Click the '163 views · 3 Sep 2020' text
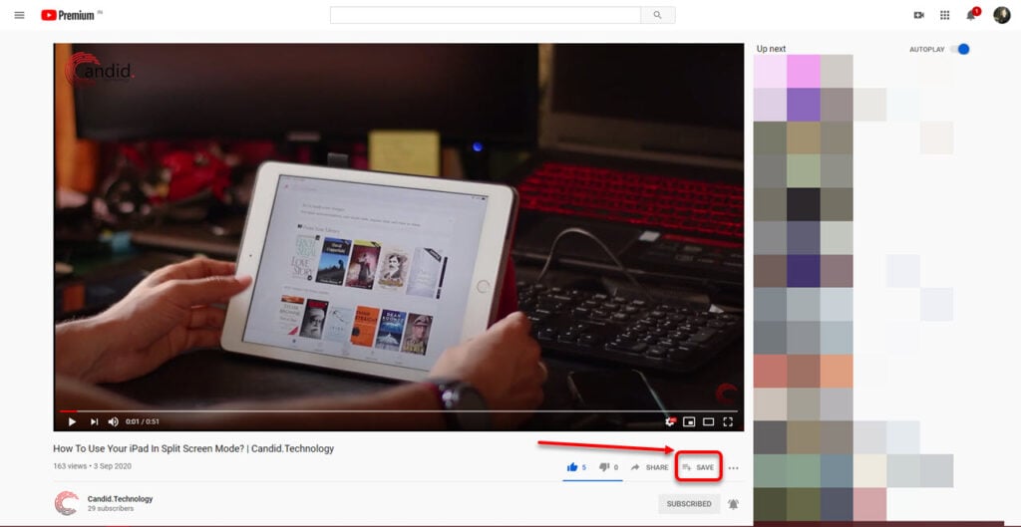 (x=93, y=466)
